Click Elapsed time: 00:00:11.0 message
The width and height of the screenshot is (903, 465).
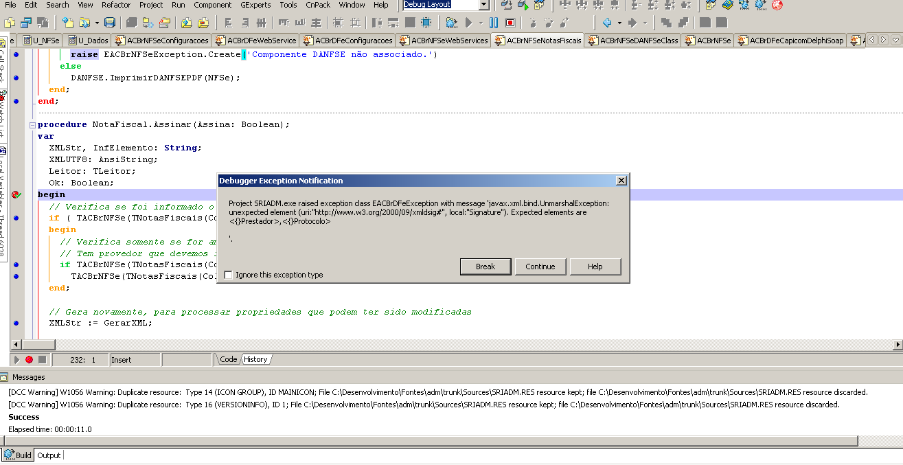click(49, 429)
